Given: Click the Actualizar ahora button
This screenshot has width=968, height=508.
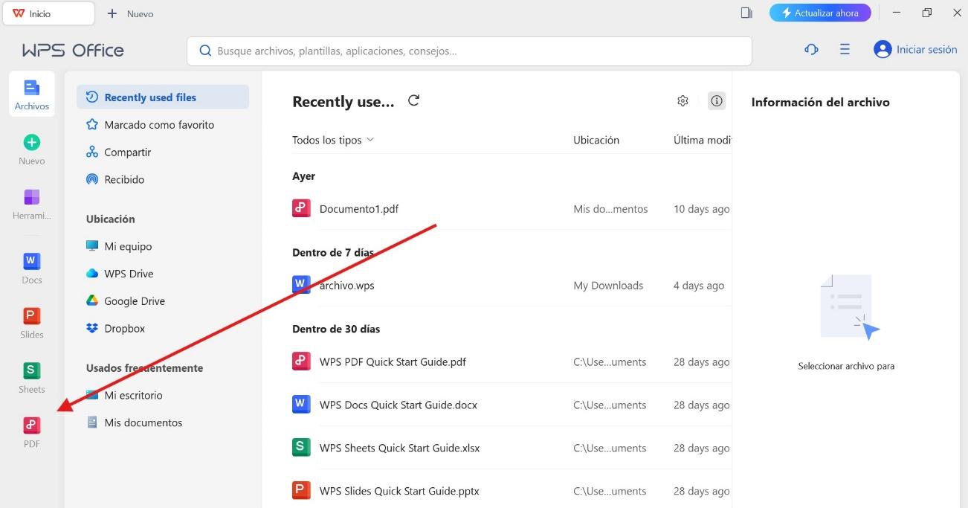Looking at the screenshot, I should click(x=819, y=13).
